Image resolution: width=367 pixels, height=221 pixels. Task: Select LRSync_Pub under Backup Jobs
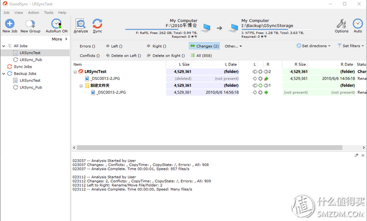31,87
